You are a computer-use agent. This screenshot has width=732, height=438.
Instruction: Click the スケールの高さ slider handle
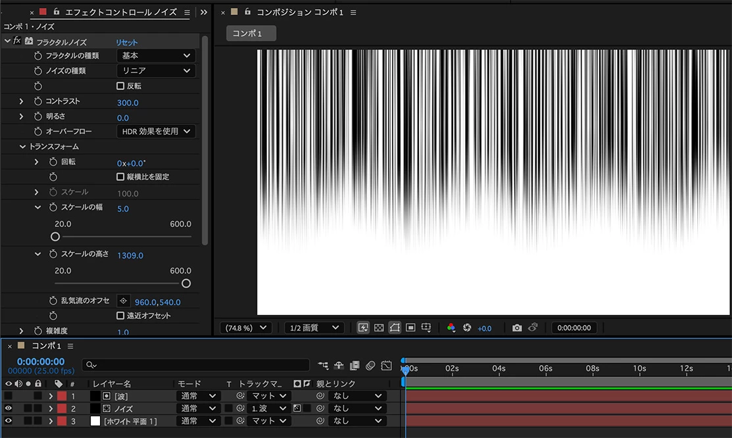point(186,283)
